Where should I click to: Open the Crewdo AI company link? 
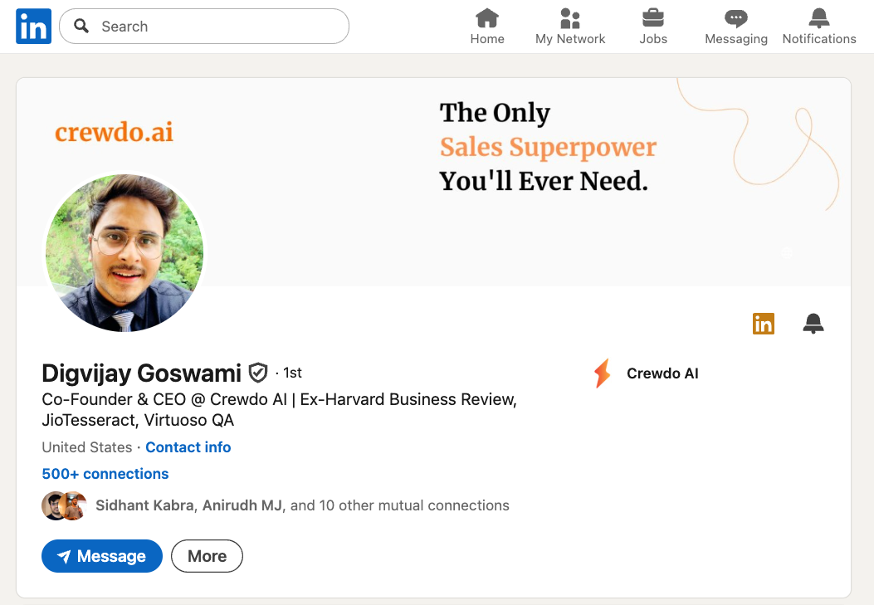tap(662, 373)
